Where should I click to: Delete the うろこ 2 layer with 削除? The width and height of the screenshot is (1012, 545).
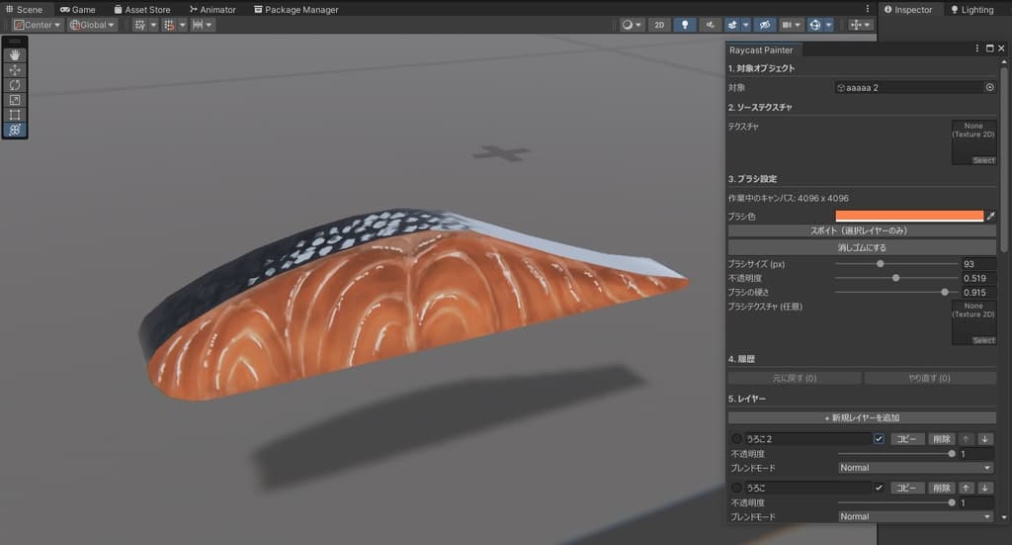pos(942,439)
